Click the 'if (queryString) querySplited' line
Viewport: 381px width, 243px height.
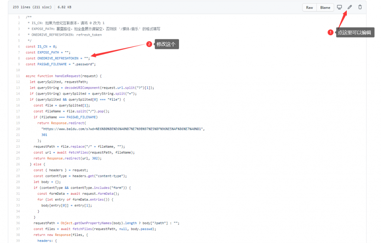click(83, 93)
